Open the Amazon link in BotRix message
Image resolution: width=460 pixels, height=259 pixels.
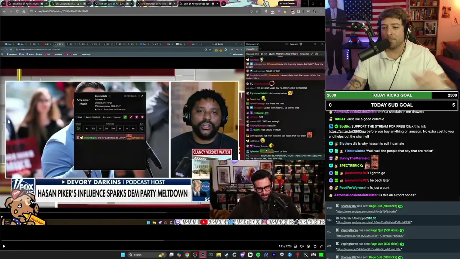(347, 131)
